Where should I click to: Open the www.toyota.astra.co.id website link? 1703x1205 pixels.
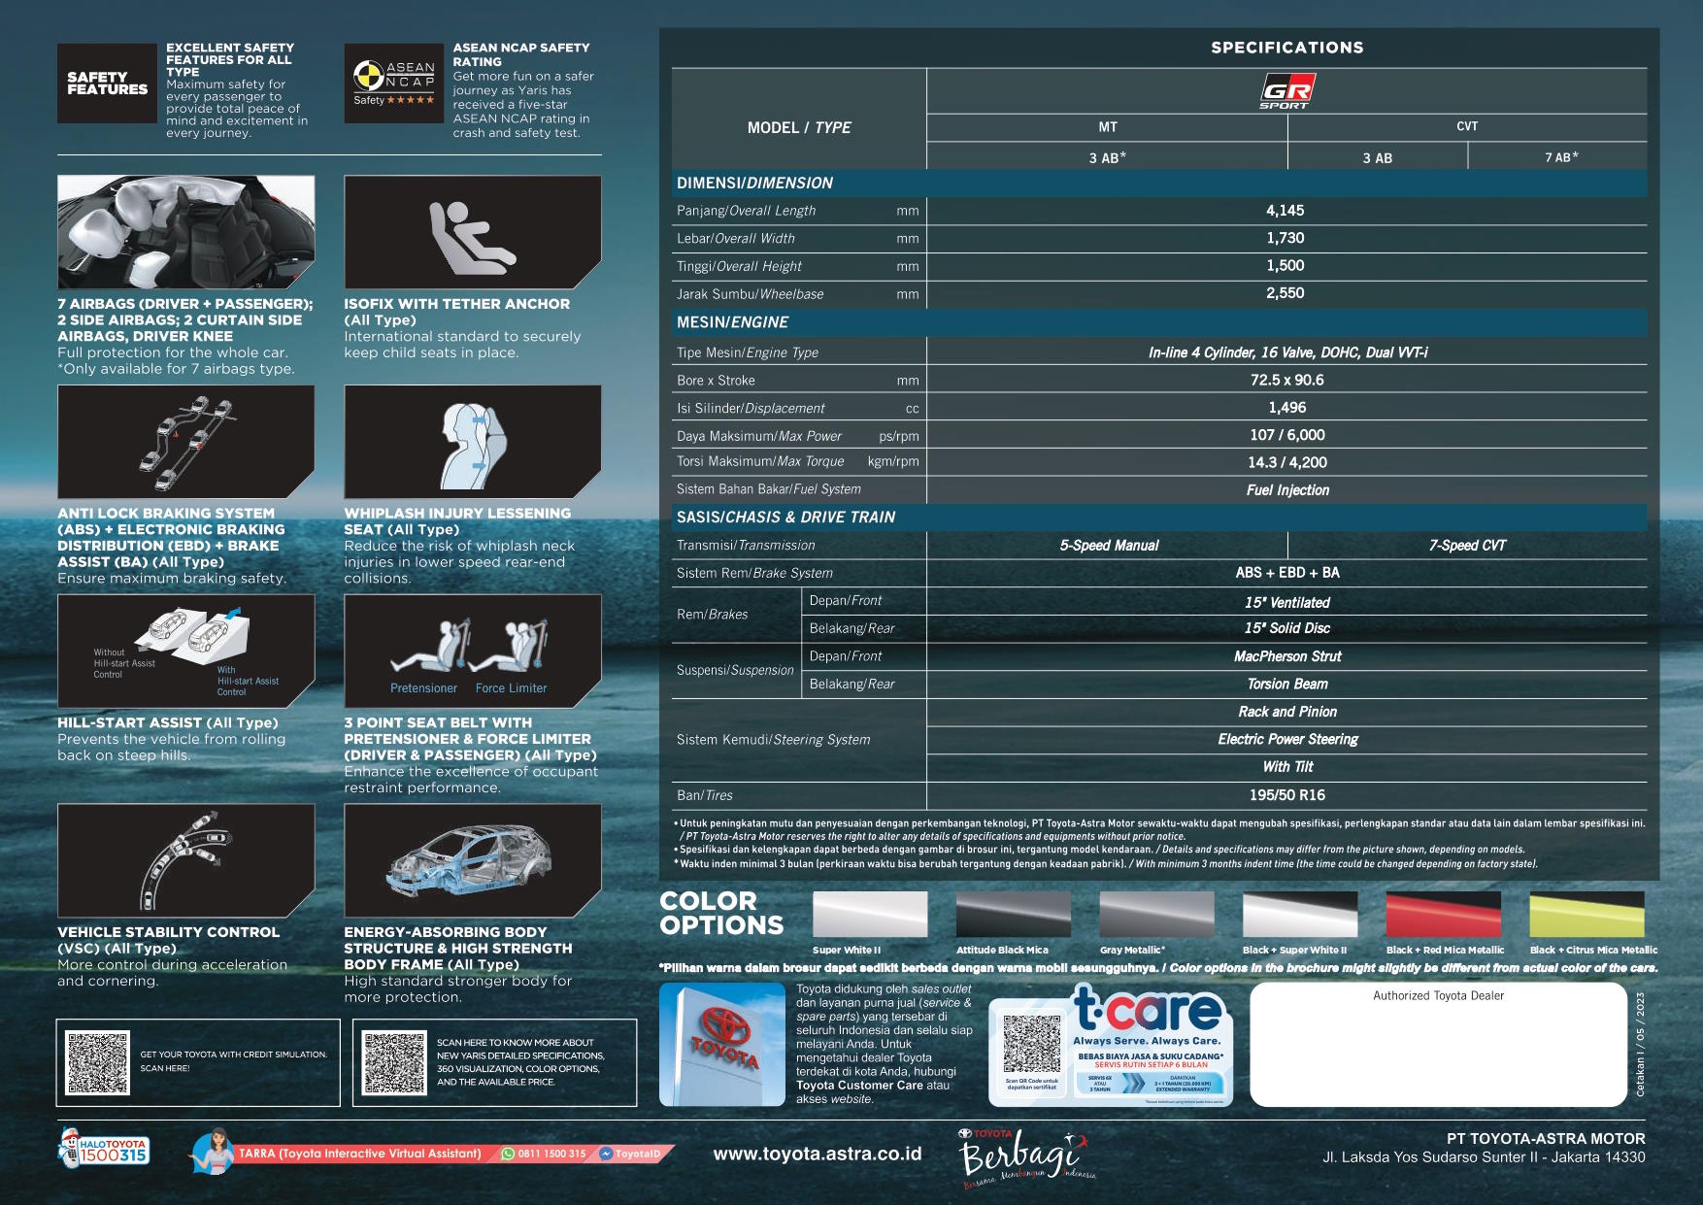pyautogui.click(x=818, y=1154)
